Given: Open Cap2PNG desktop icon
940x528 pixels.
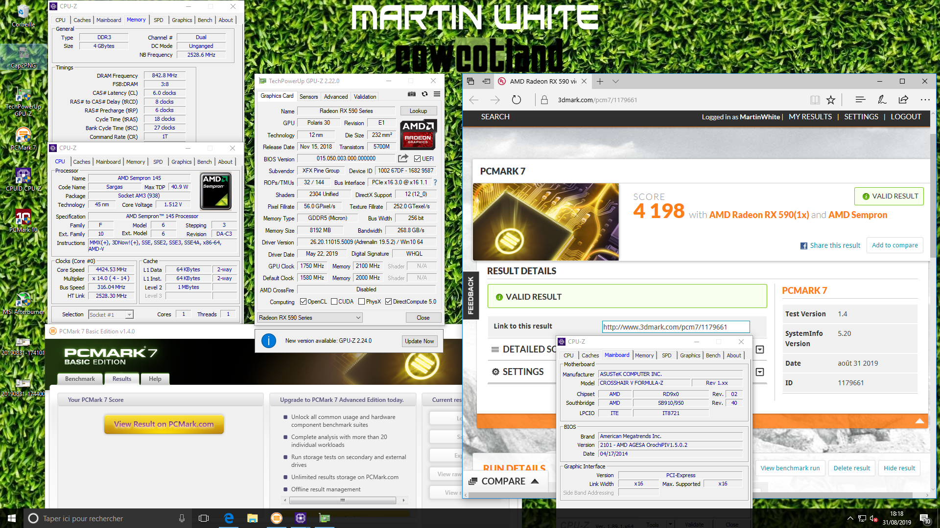Looking at the screenshot, I should [23, 57].
